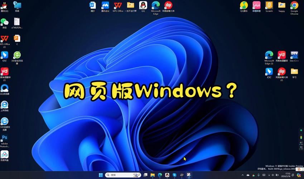Open the pink bilibili desktop shortcut

(256, 7)
